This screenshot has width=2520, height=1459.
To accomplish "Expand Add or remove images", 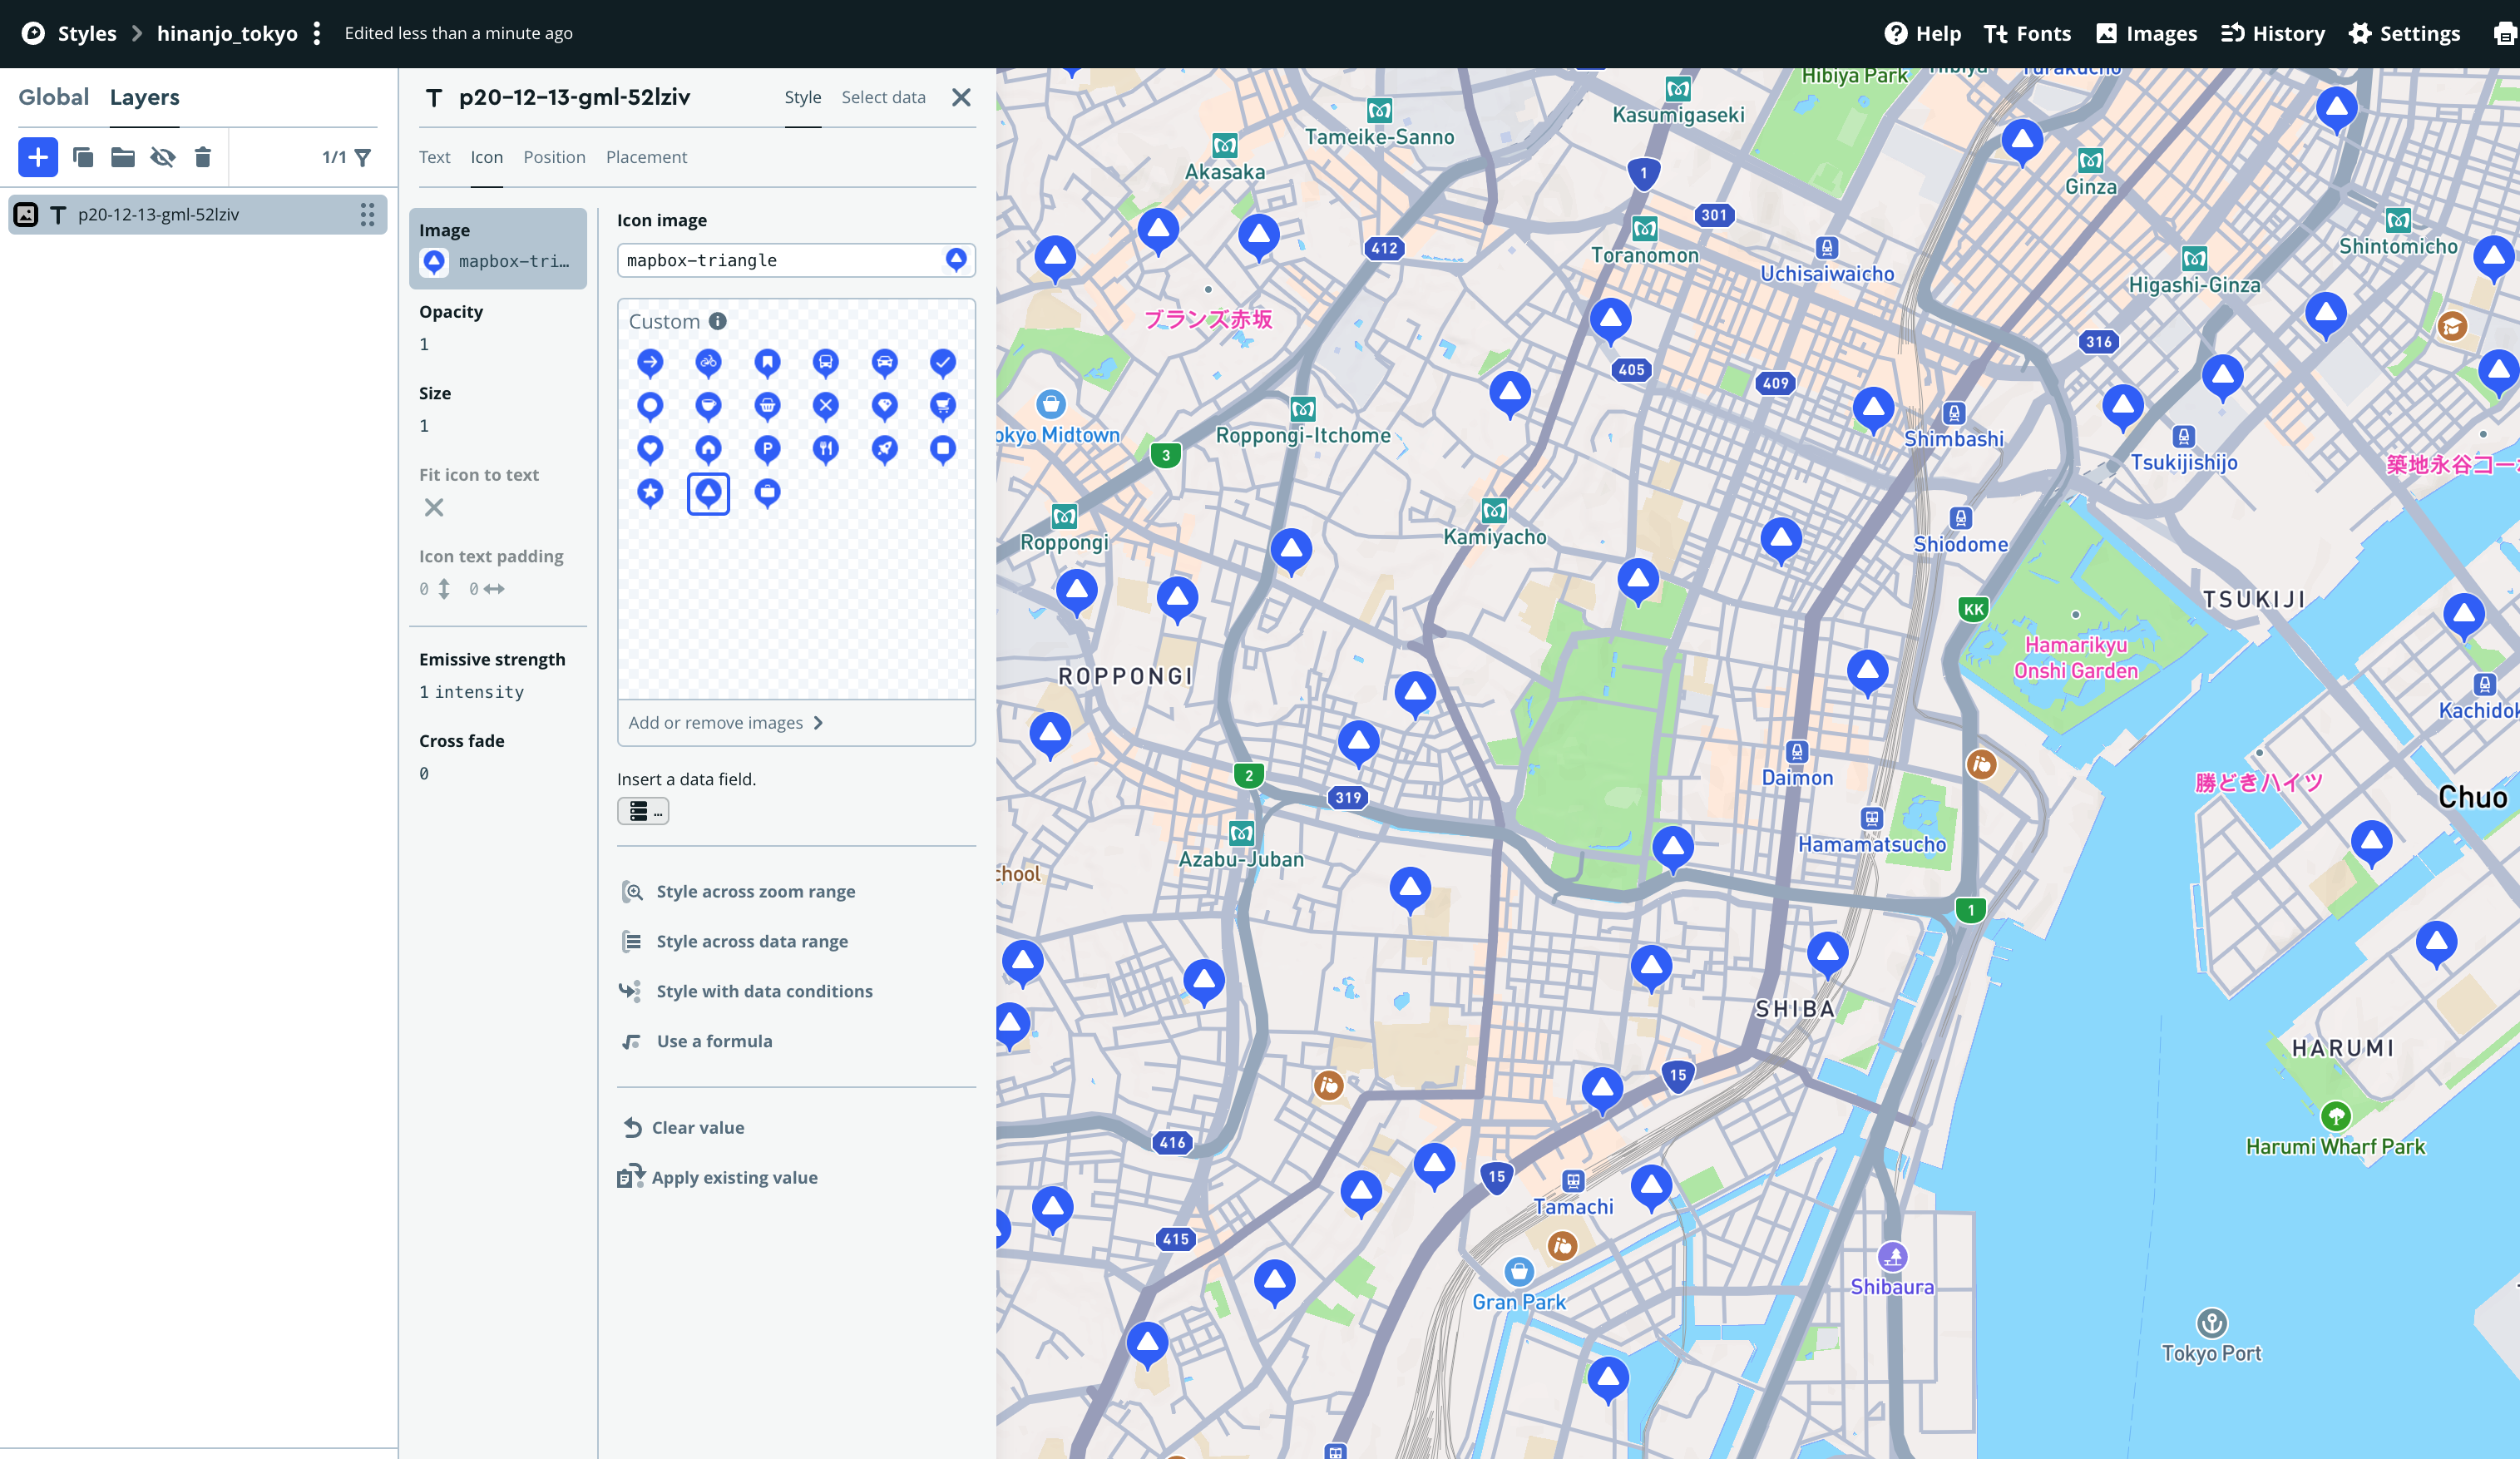I will pyautogui.click(x=726, y=722).
